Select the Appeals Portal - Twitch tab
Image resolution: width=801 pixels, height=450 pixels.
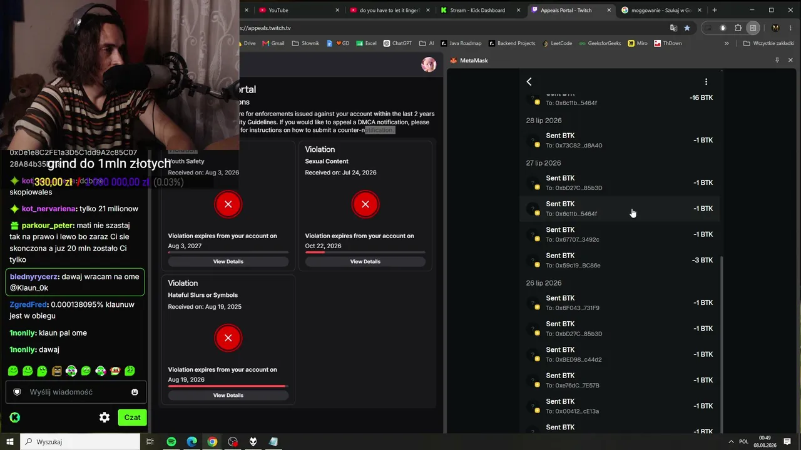click(571, 10)
